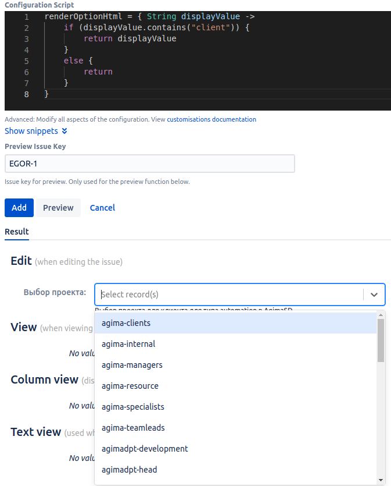Open the customisations documentation link
Viewport: 391px width, 486px height.
click(x=211, y=119)
